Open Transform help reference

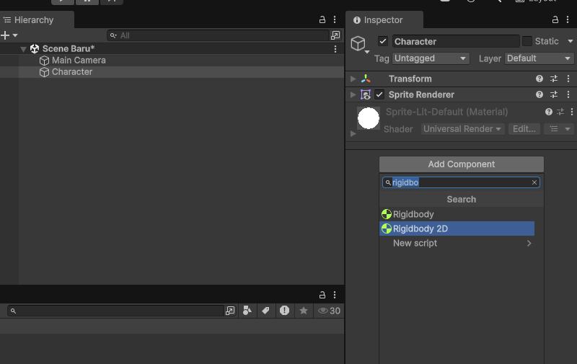click(539, 79)
